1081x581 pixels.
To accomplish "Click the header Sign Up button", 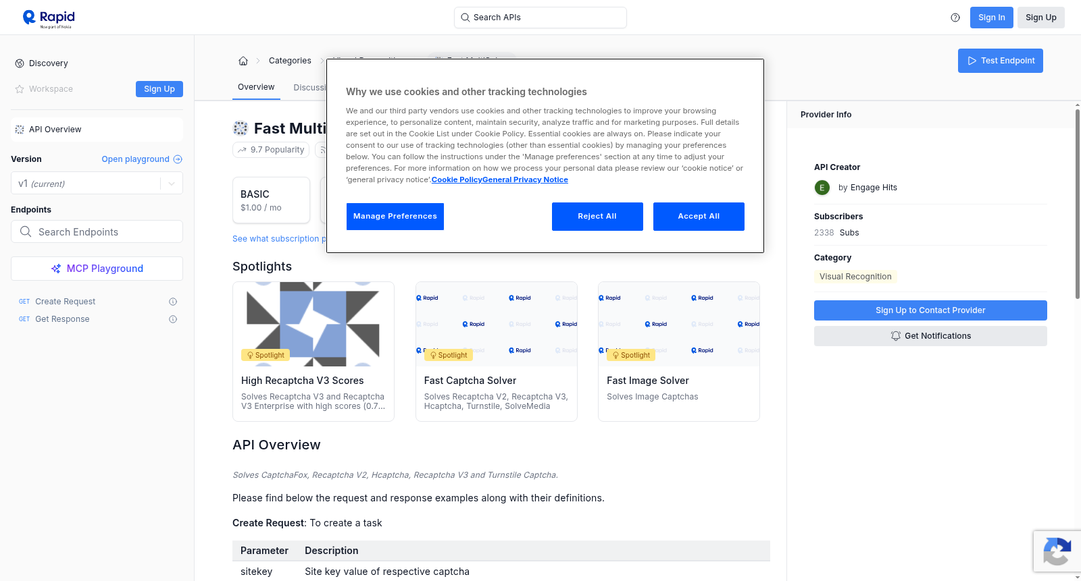I will pyautogui.click(x=1041, y=18).
